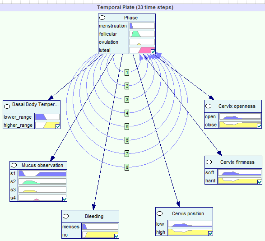Image resolution: width=265 pixels, height=241 pixels.
Task: Click the menstruation probability chart
Action: (142, 26)
